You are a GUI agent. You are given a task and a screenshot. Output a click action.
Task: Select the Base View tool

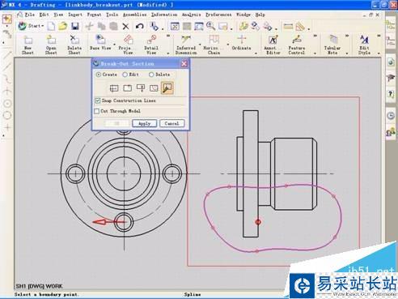100,43
